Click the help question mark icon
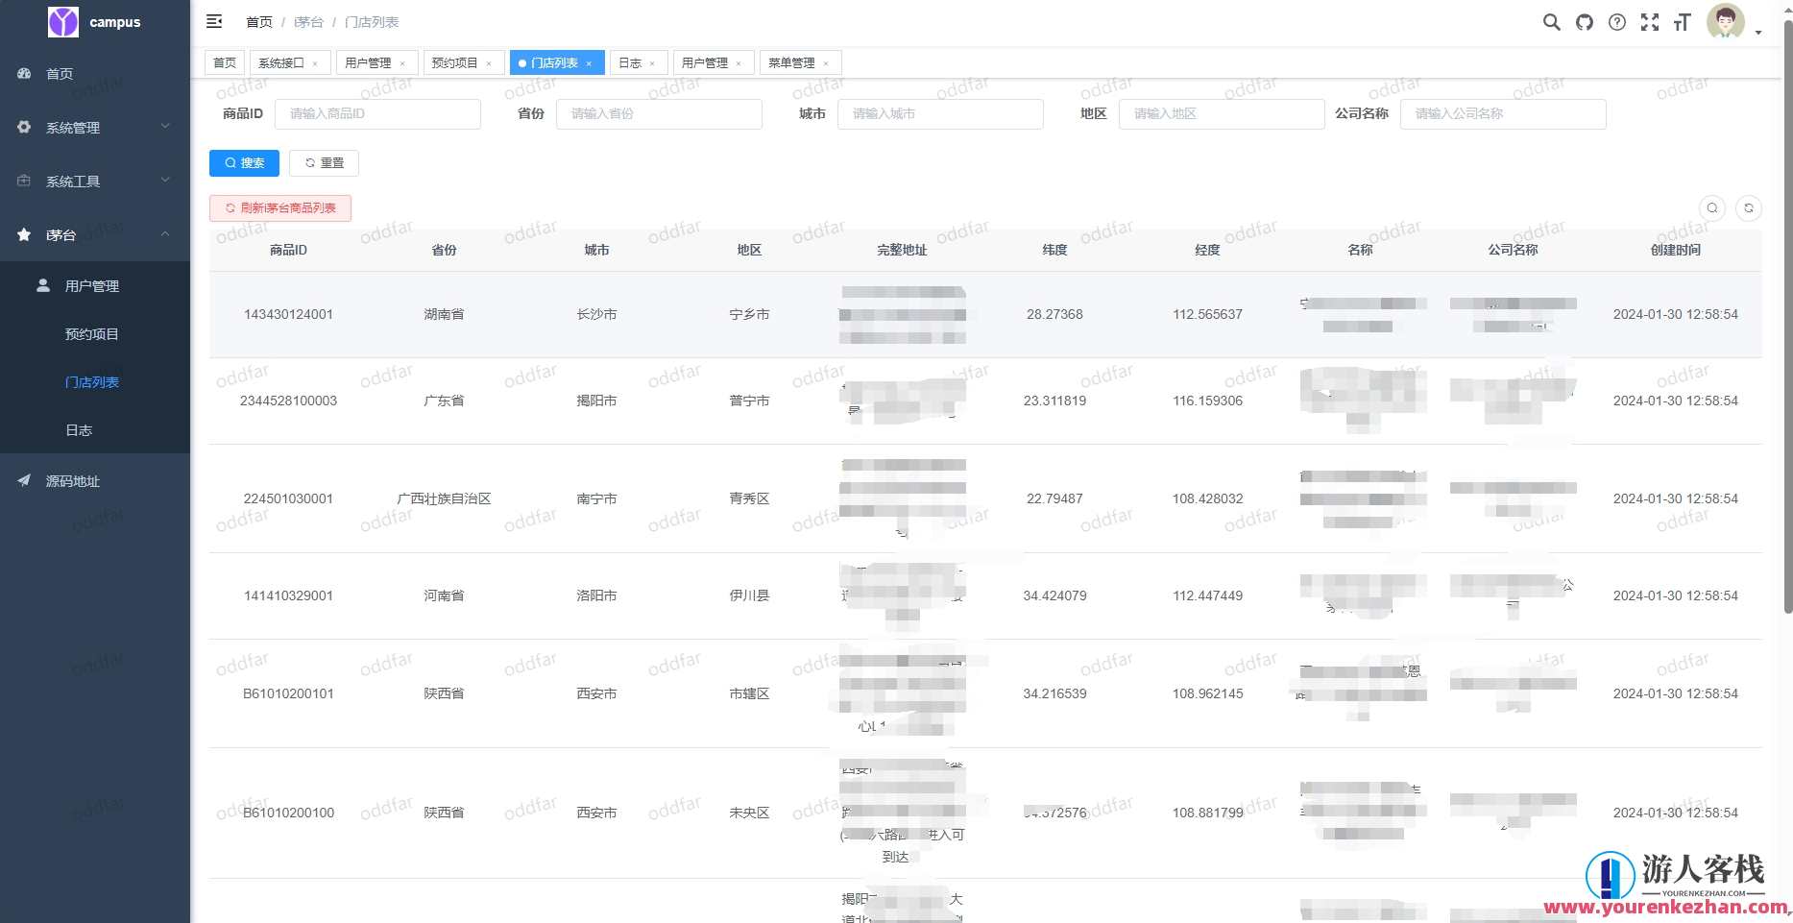Screen dimensions: 1793x923 [x=1617, y=22]
